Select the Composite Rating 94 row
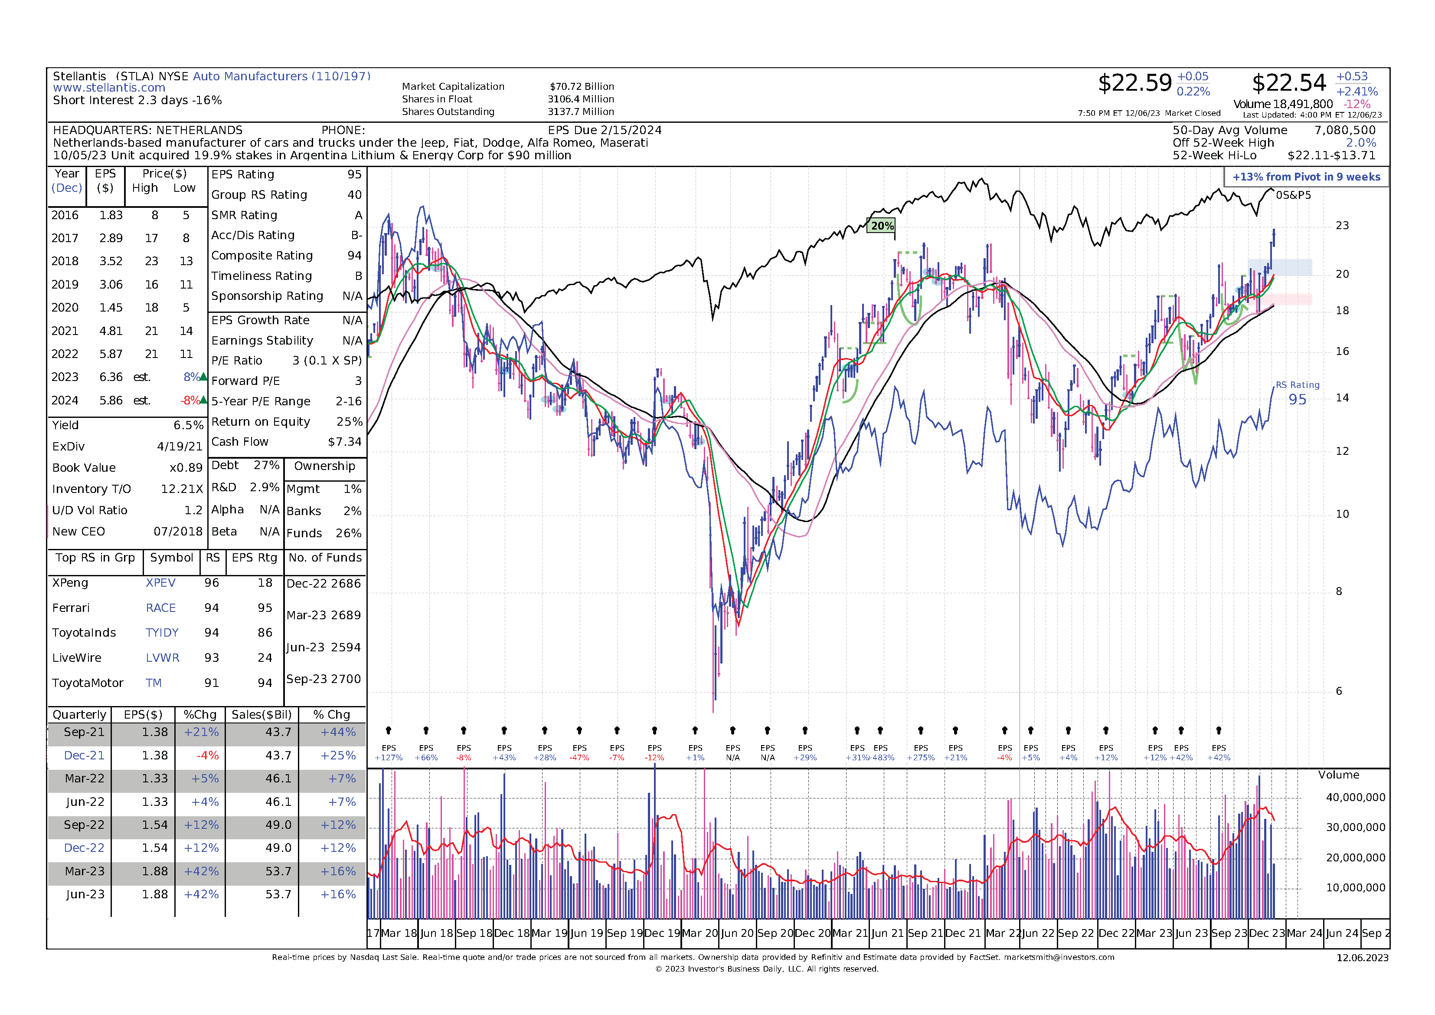This screenshot has width=1435, height=1015. pos(287,256)
